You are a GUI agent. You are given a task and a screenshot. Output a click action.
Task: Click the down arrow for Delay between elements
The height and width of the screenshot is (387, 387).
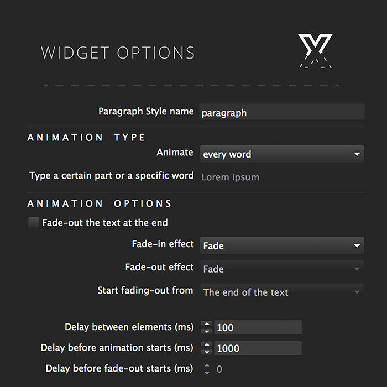[x=207, y=332]
